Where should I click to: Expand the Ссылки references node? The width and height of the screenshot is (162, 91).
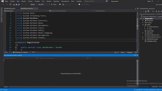pyautogui.click(x=143, y=23)
